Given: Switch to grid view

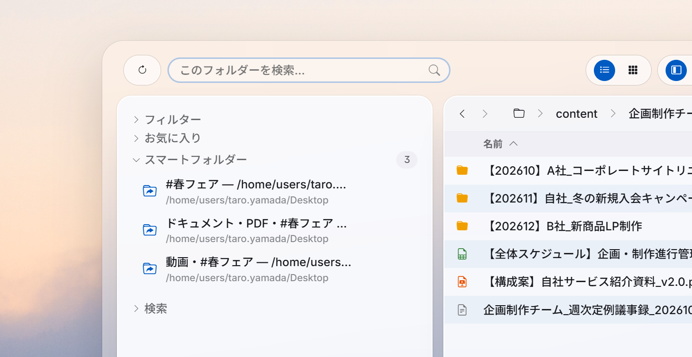Looking at the screenshot, I should pos(633,70).
